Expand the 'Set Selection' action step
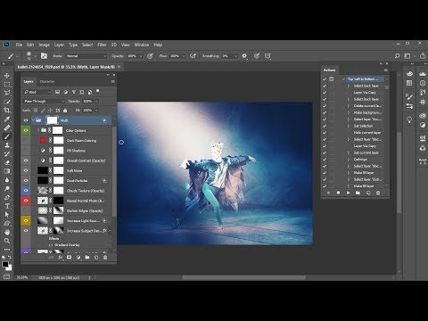 [349, 126]
